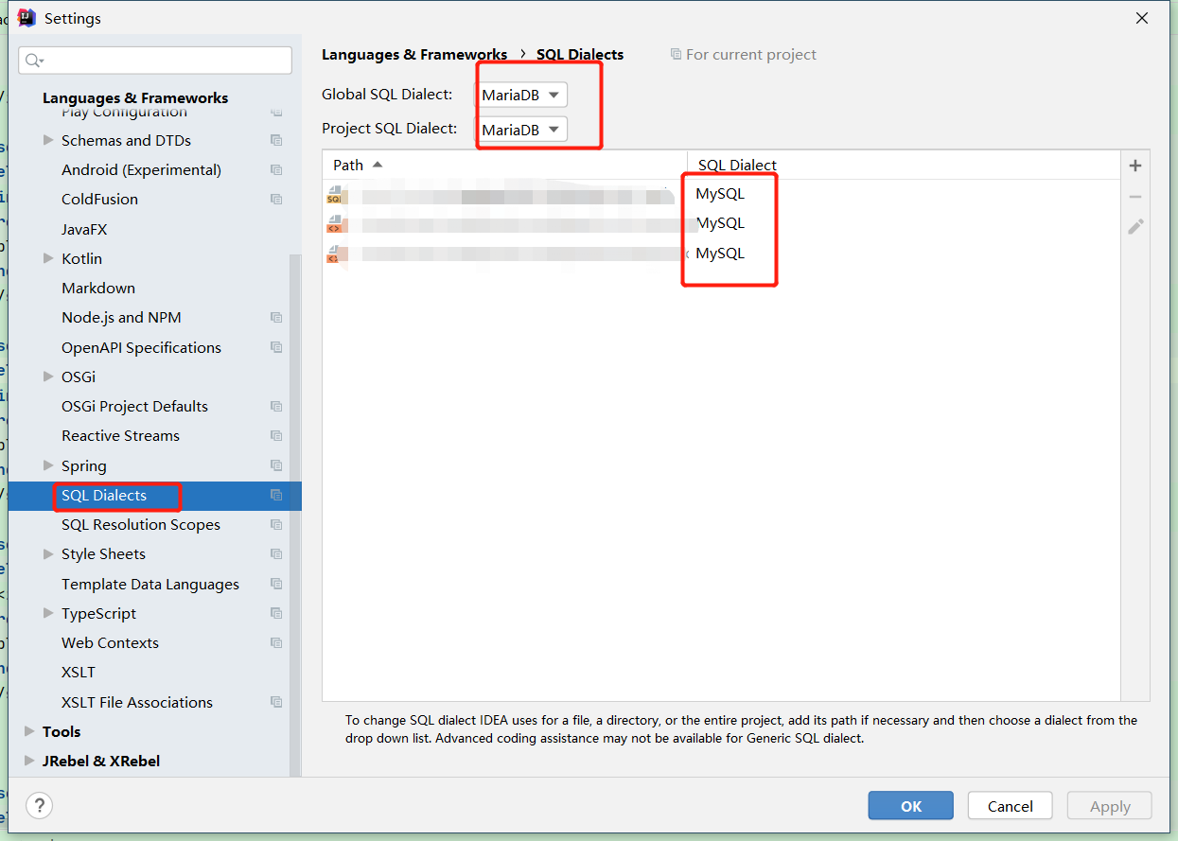Click project-level icon beside XSLT File Associations
Viewport: 1178px width, 841px height.
click(x=276, y=702)
